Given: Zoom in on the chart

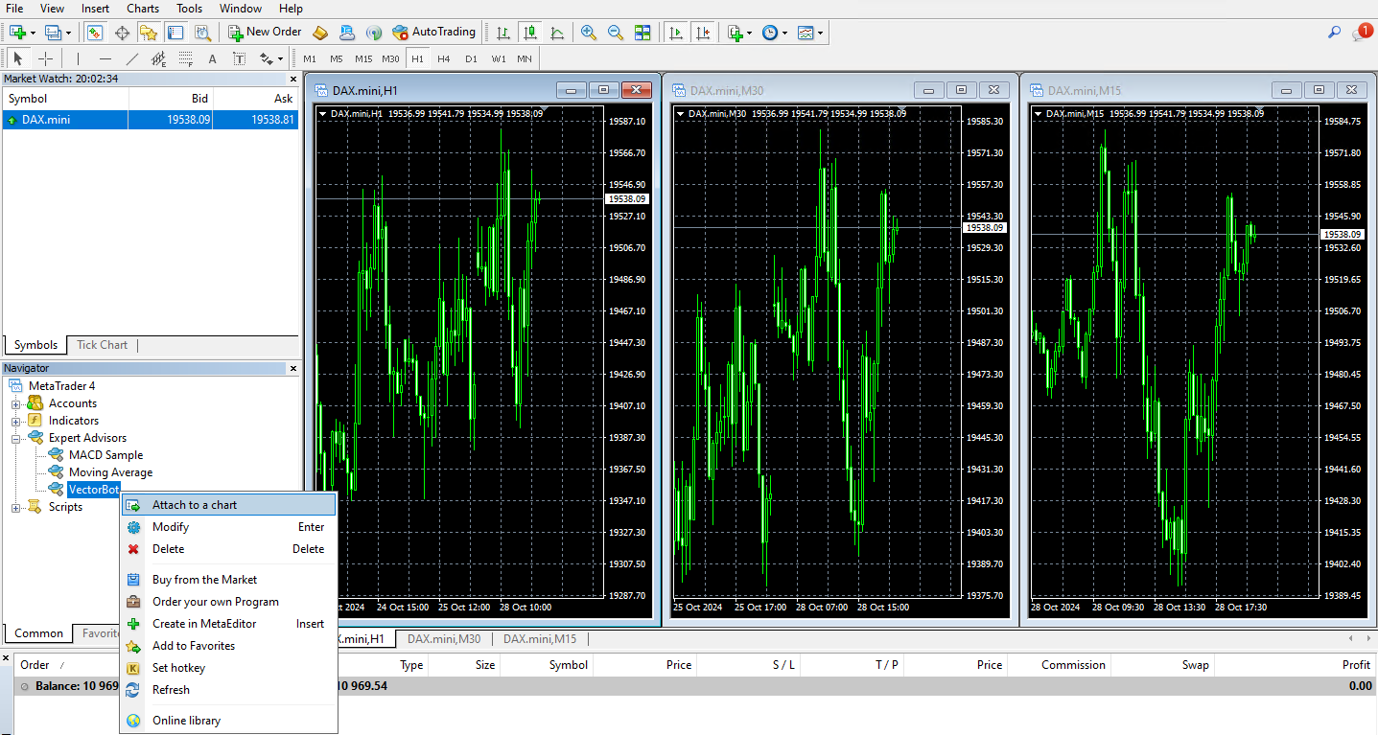Looking at the screenshot, I should pos(589,33).
